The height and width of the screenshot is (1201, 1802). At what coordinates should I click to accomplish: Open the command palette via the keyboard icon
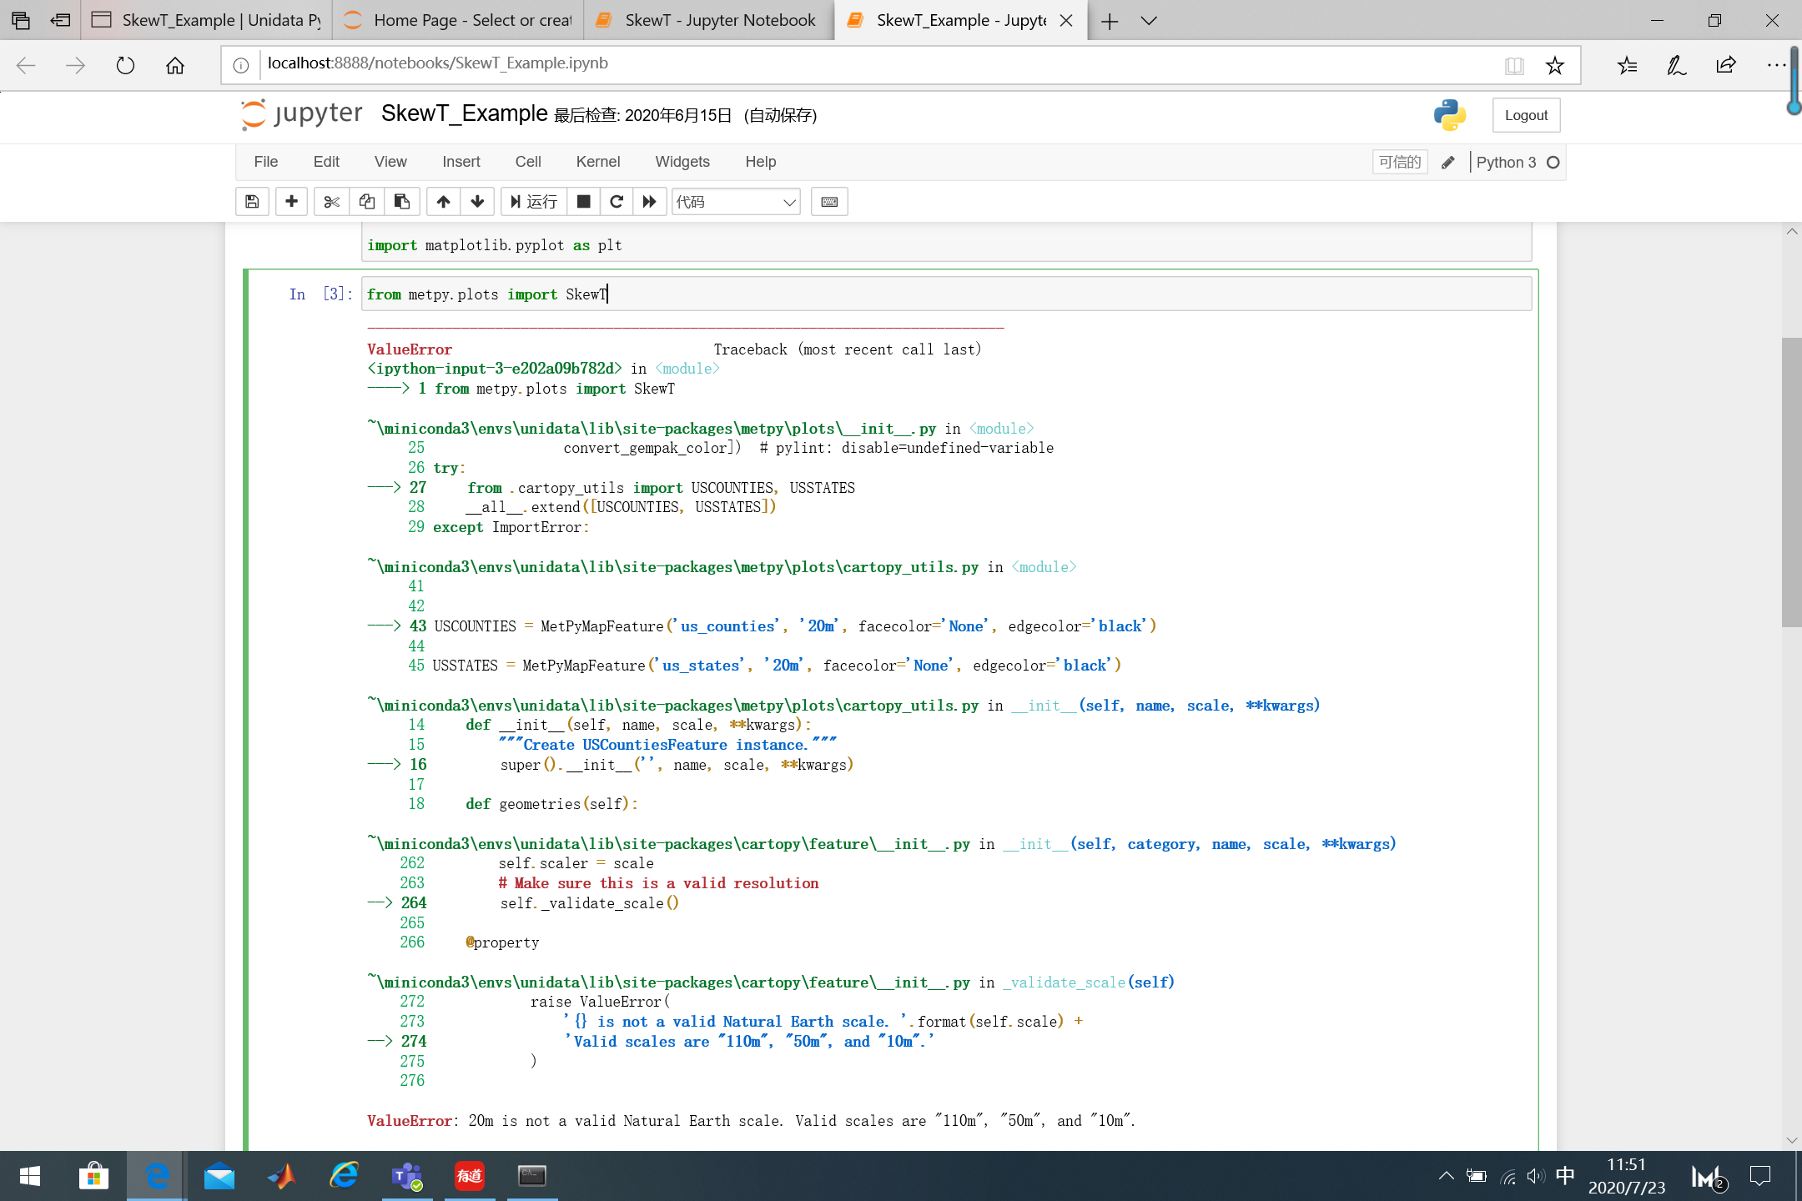click(x=828, y=201)
